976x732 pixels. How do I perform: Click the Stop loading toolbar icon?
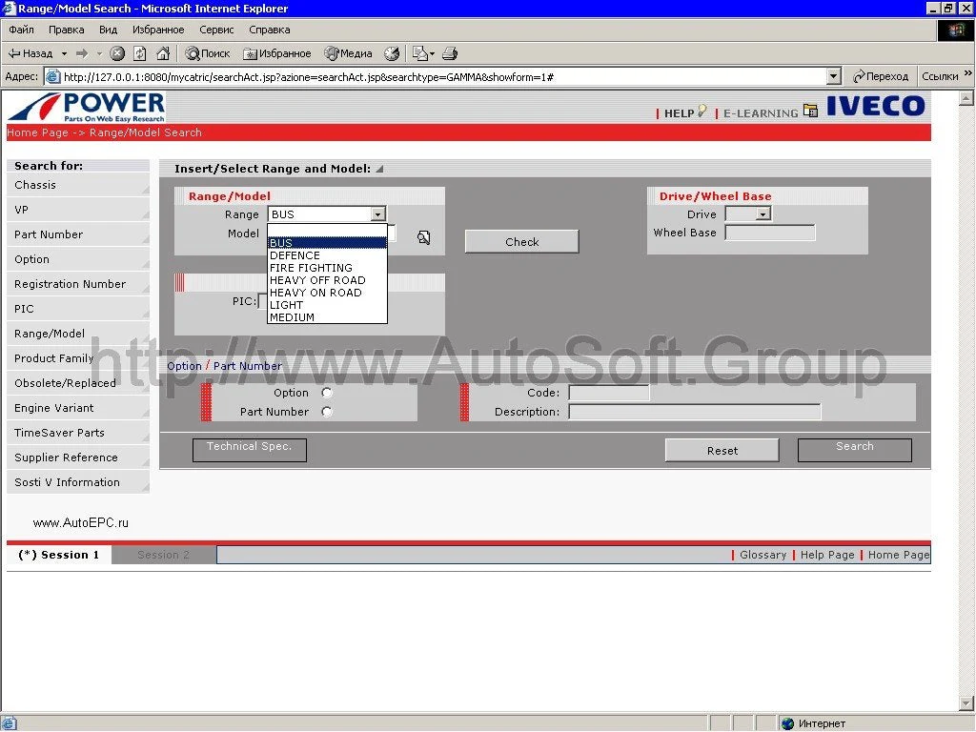[x=117, y=53]
